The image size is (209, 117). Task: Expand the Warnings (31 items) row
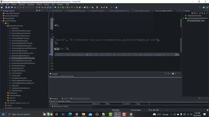50,106
